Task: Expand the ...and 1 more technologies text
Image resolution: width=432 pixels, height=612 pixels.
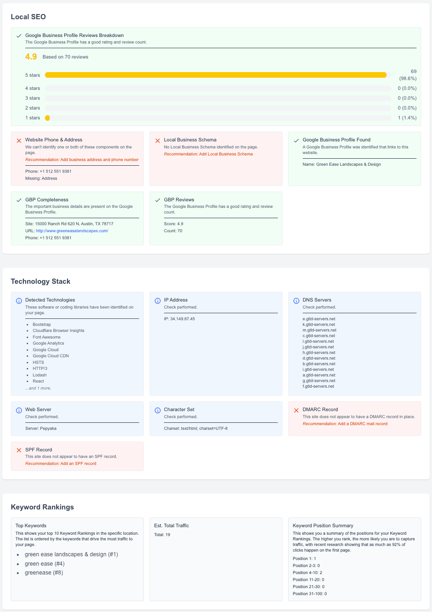Action: (x=38, y=388)
